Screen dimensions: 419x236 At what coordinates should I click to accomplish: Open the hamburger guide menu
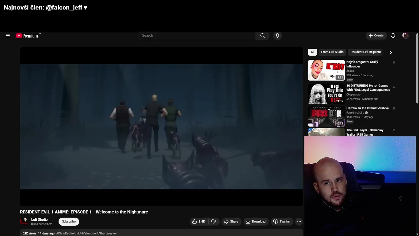(8, 36)
